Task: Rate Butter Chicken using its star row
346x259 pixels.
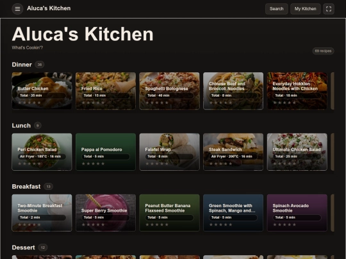Action: pyautogui.click(x=29, y=102)
